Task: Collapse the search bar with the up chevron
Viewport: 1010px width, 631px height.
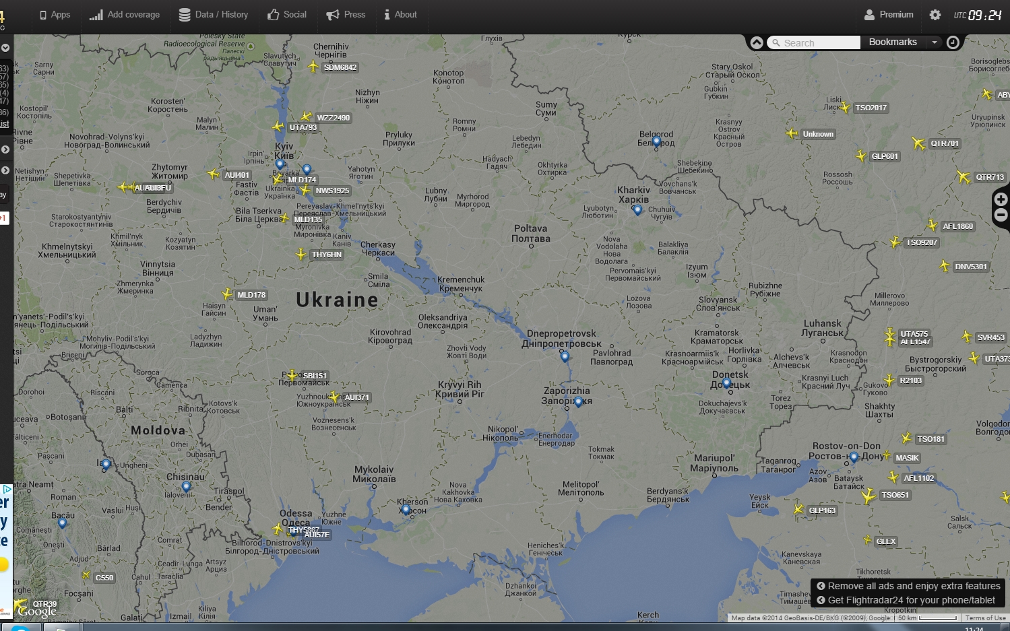Action: click(x=757, y=42)
